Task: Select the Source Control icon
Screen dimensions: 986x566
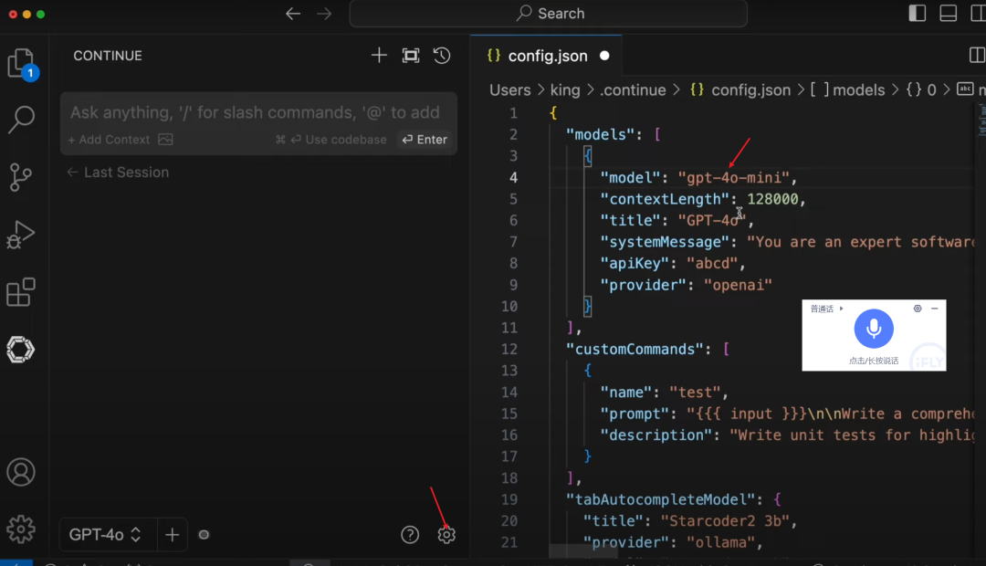Action: (21, 177)
